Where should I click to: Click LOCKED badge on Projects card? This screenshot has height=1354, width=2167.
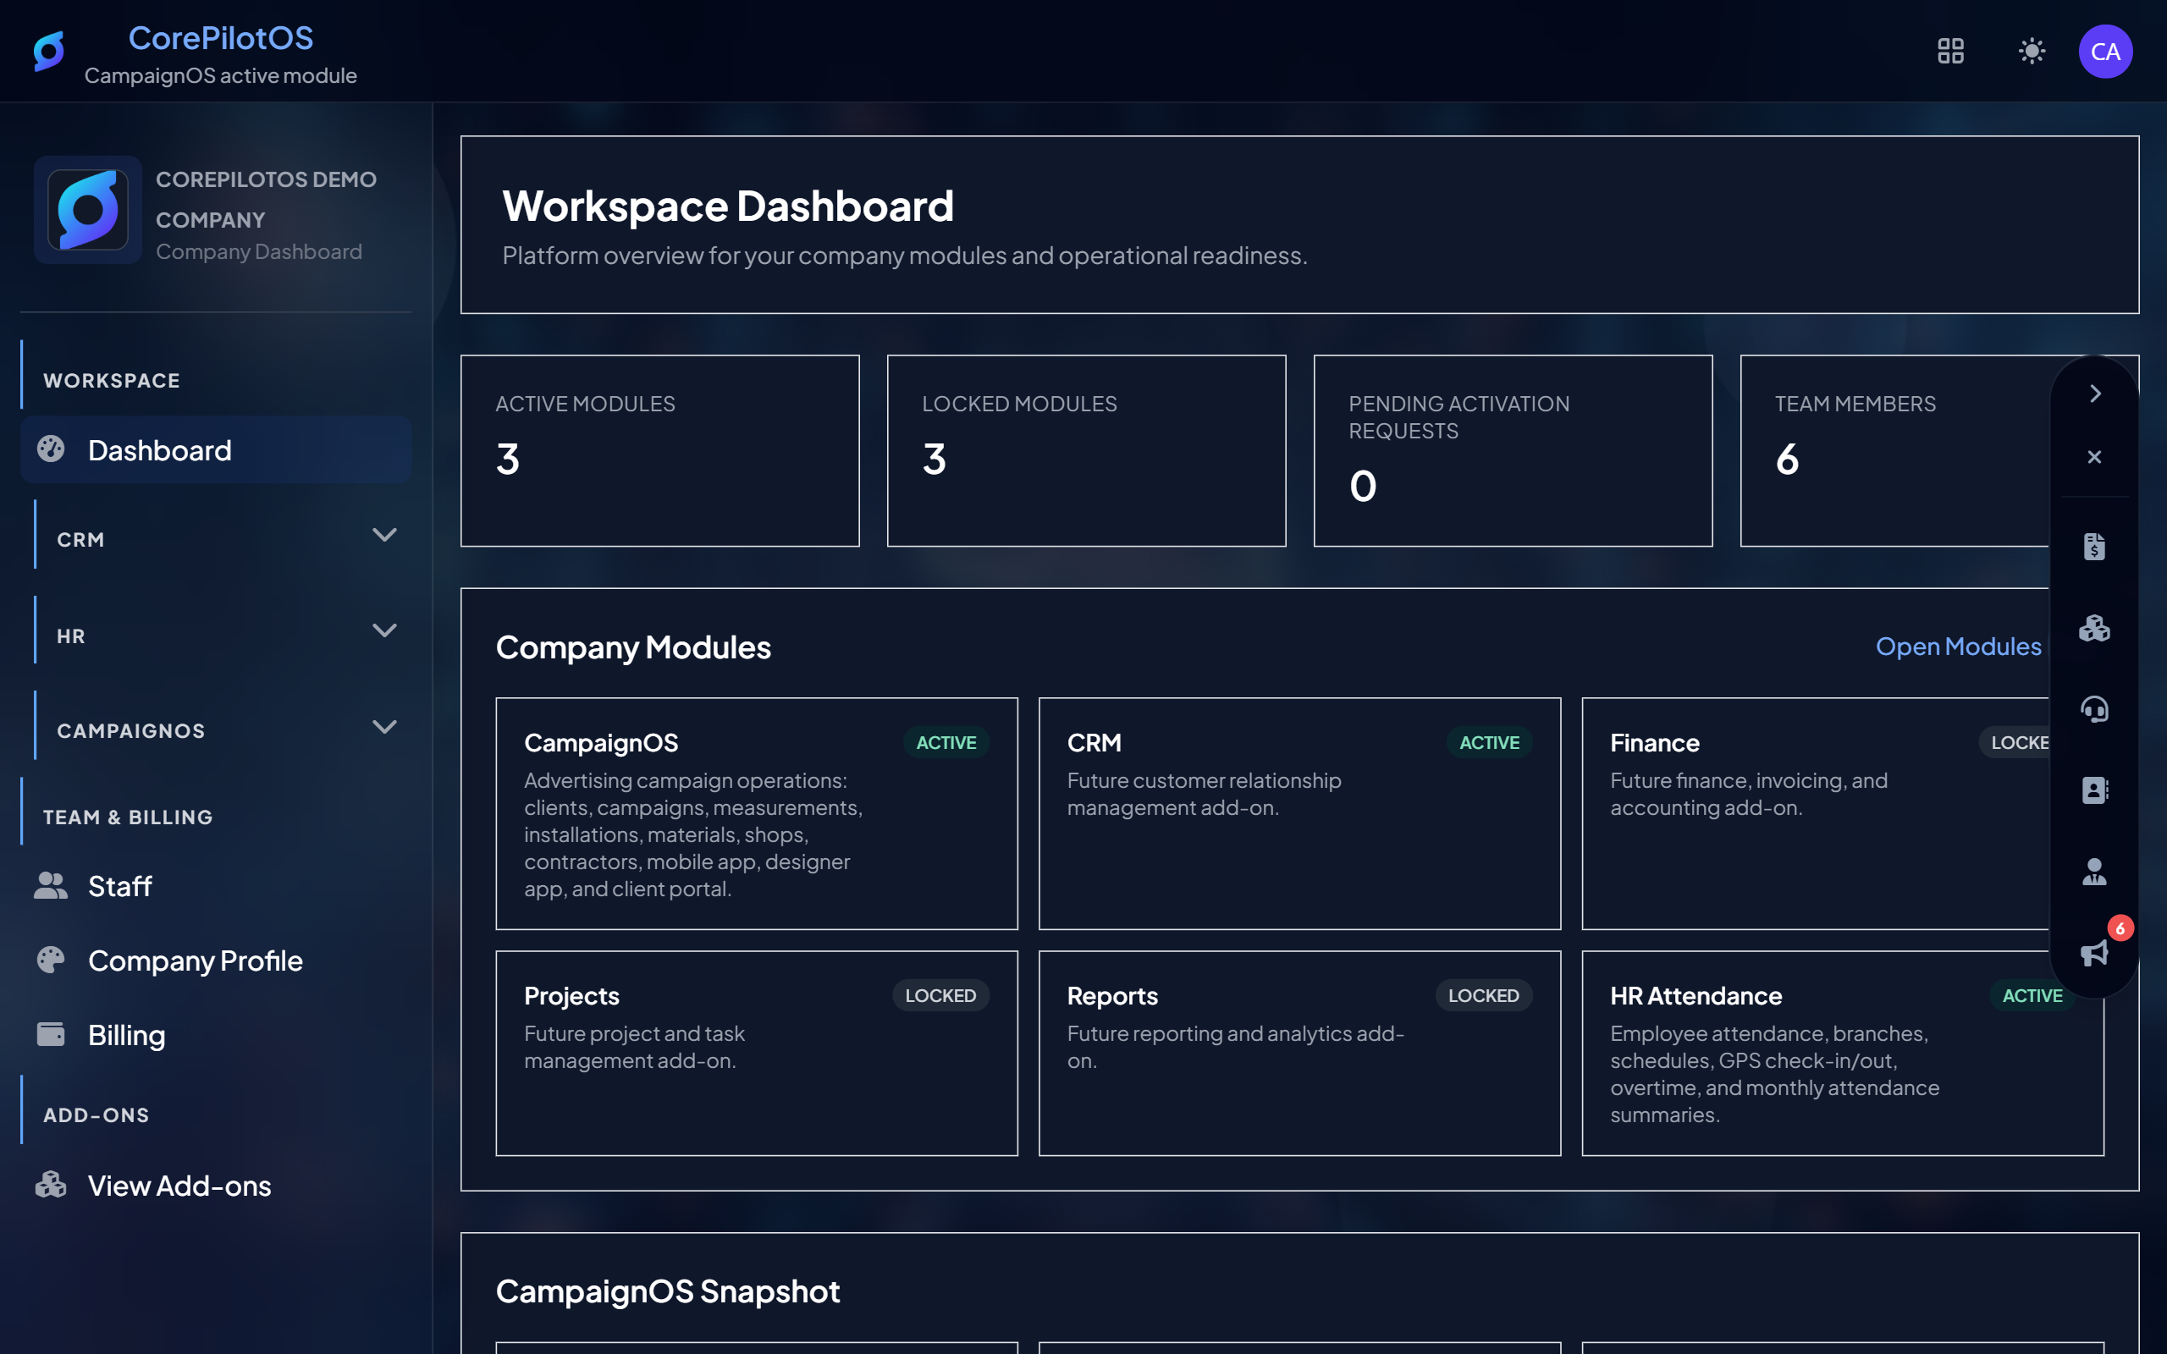(x=940, y=996)
